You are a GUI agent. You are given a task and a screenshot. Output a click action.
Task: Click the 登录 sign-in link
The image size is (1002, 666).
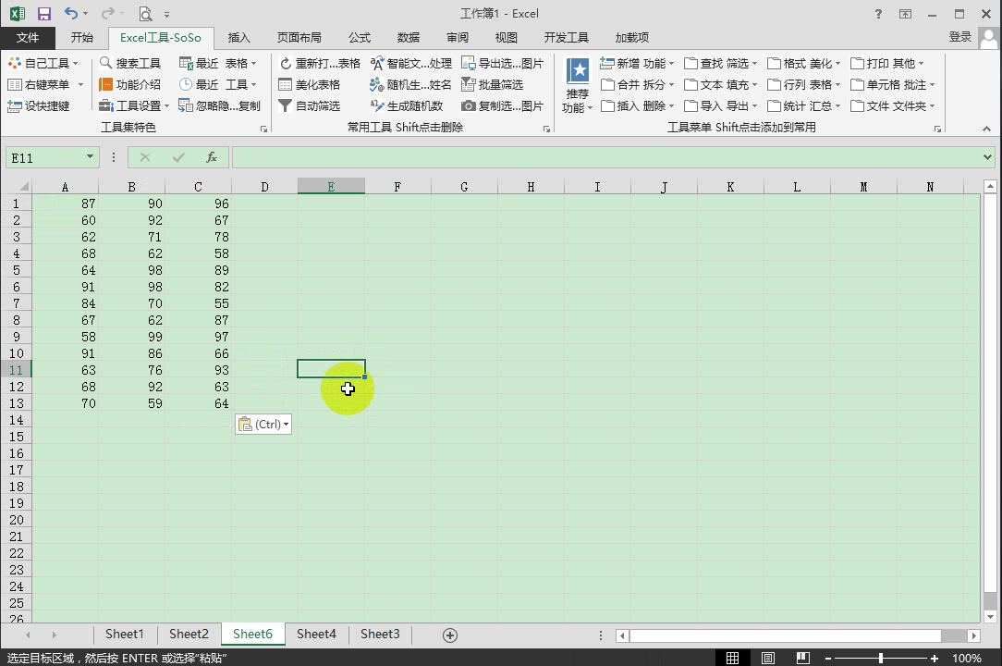pyautogui.click(x=959, y=37)
